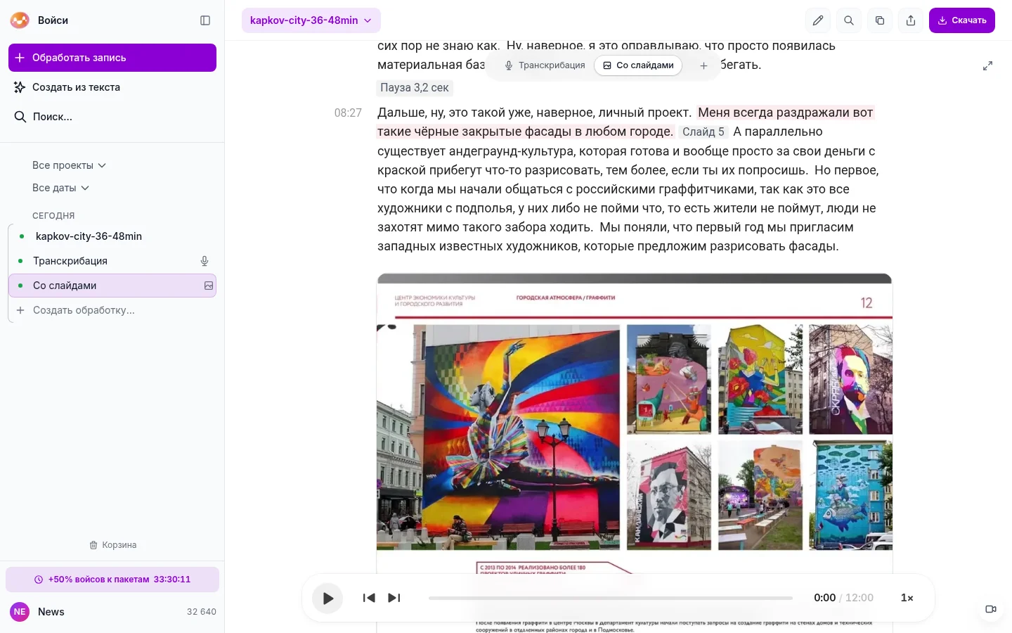Click the pencil edit icon

818,20
